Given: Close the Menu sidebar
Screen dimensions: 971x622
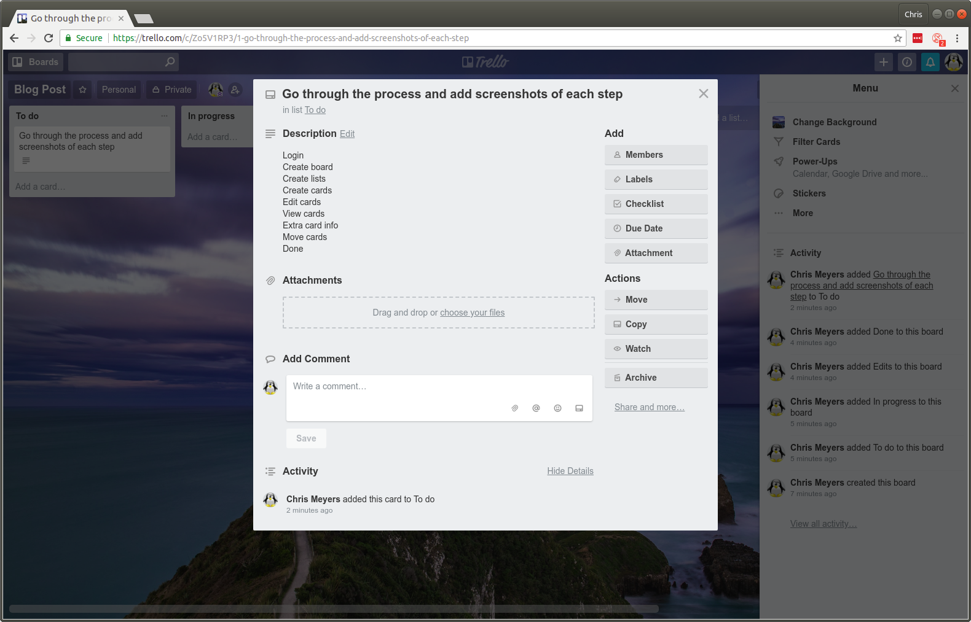Looking at the screenshot, I should [955, 88].
